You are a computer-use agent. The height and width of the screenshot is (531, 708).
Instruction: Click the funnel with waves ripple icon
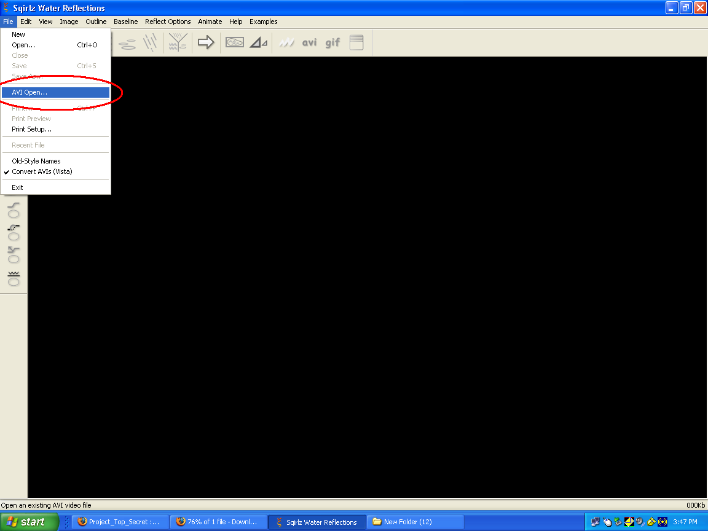tap(178, 42)
